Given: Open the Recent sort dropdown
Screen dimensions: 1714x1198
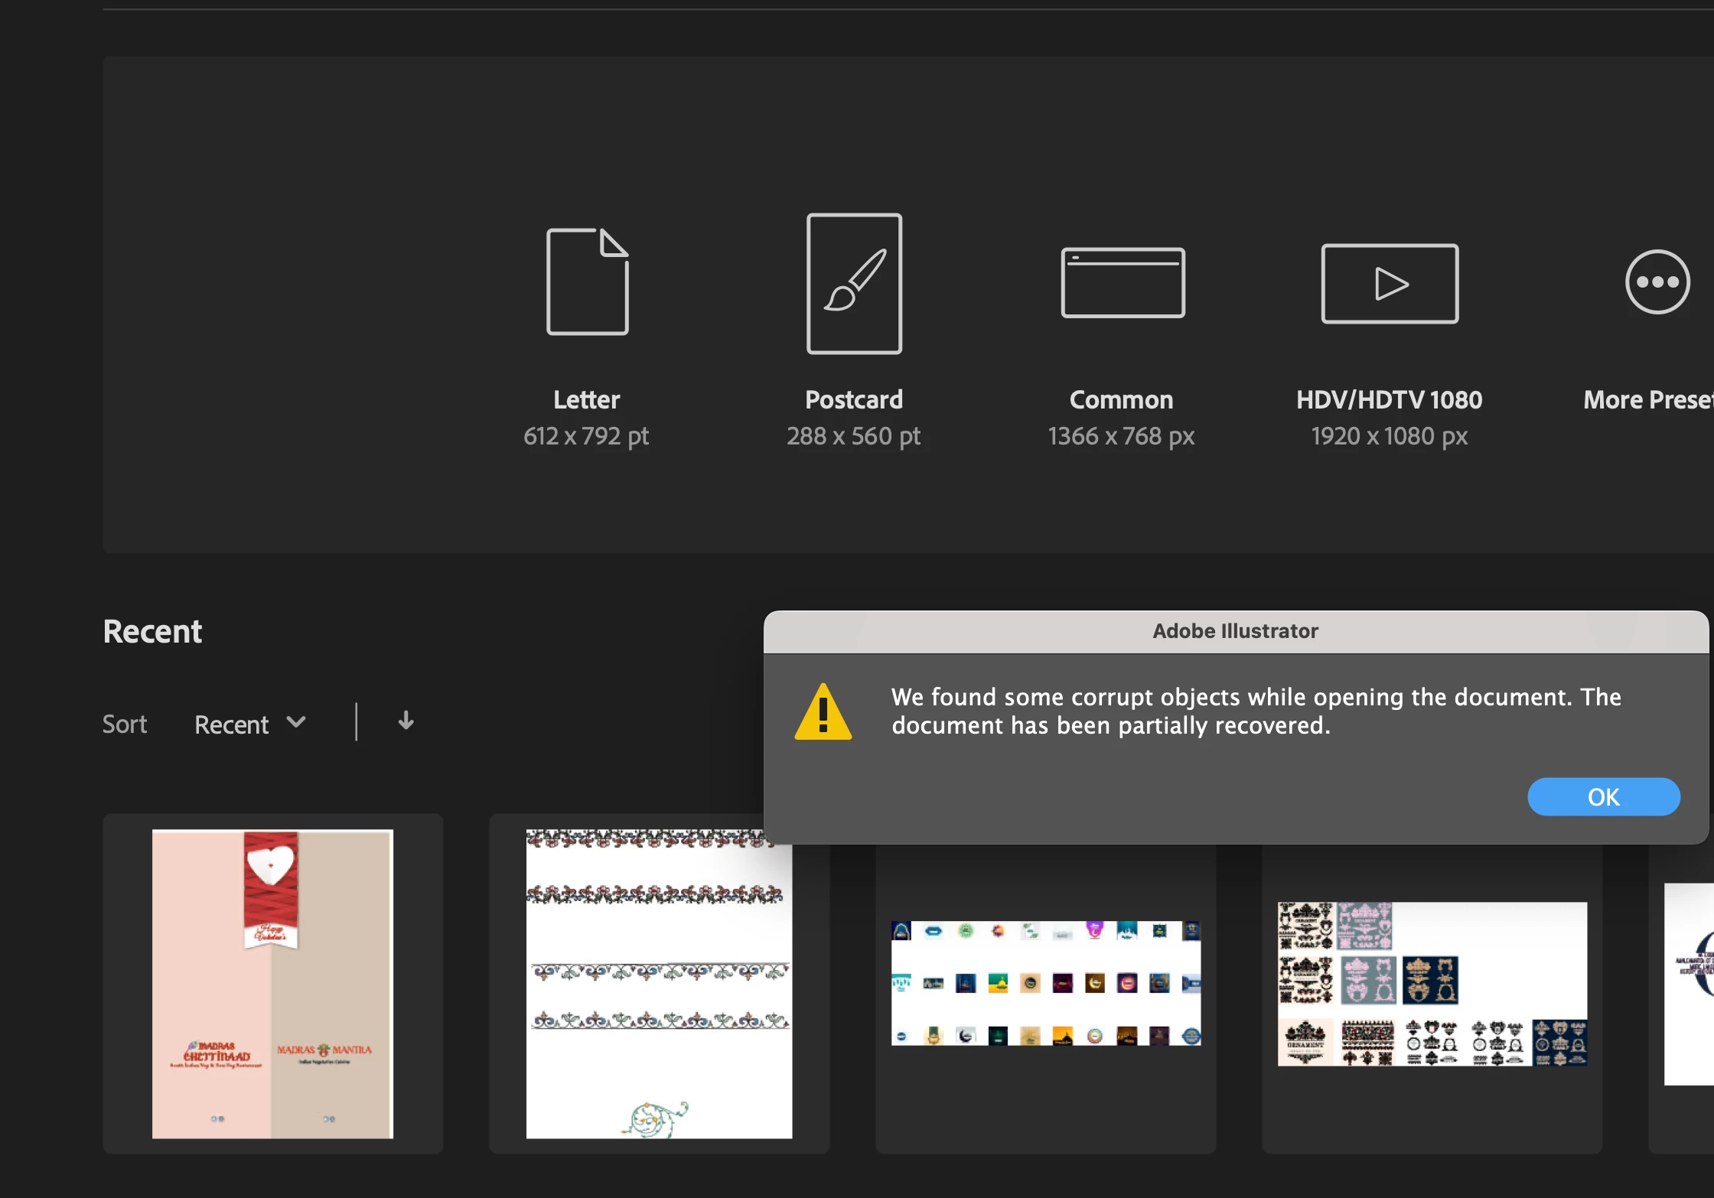Looking at the screenshot, I should [232, 724].
